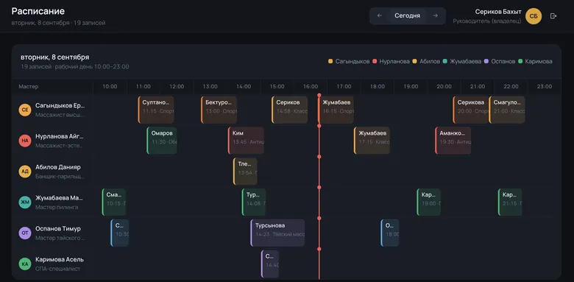574x282 pixels.
Task: Click СЕ avatar of Сагындыков
Action: click(25, 110)
